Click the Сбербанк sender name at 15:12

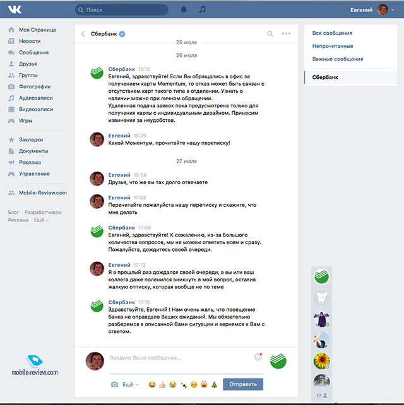(x=121, y=69)
